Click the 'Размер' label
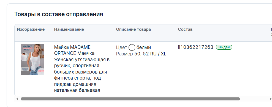This screenshot has width=272, height=107. [124, 54]
